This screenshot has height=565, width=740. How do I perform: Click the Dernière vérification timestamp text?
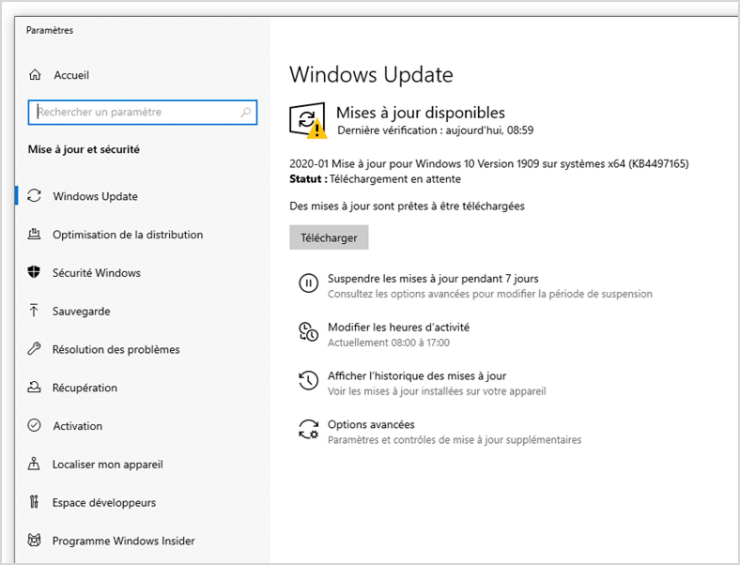(x=436, y=130)
